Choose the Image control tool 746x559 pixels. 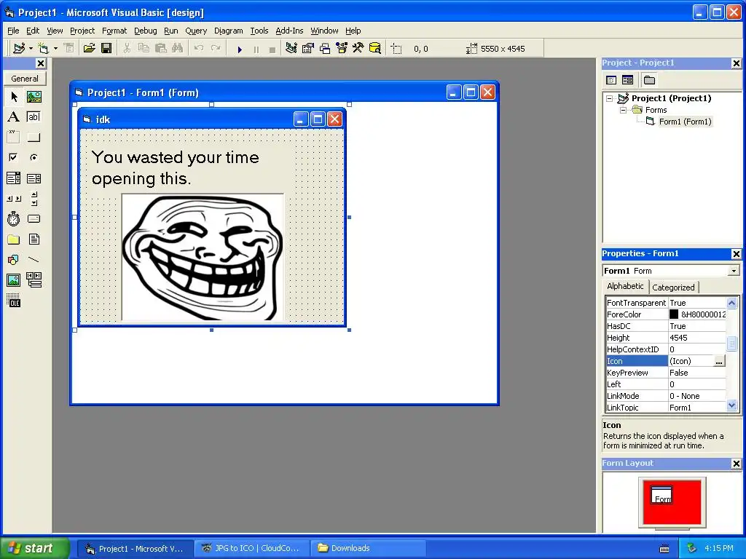(x=14, y=280)
